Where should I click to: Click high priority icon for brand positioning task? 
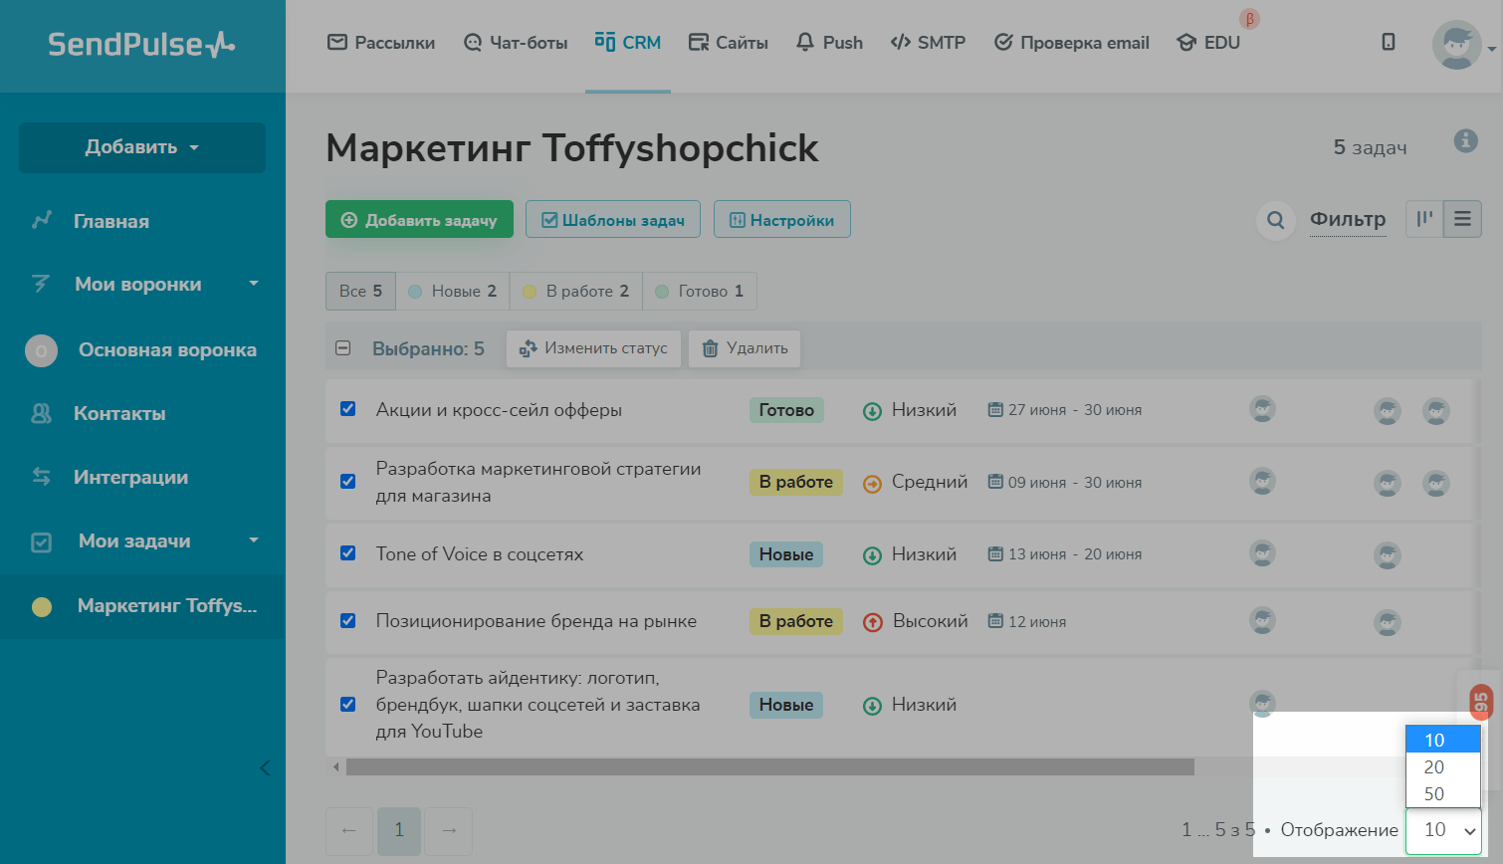coord(873,622)
